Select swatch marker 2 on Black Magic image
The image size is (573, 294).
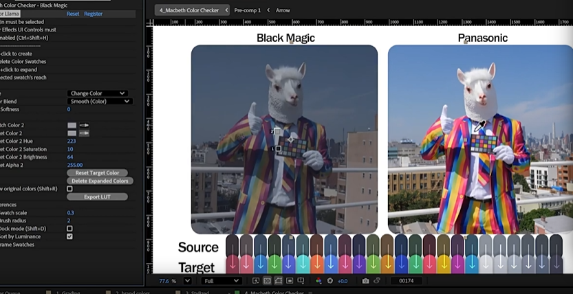(x=277, y=131)
